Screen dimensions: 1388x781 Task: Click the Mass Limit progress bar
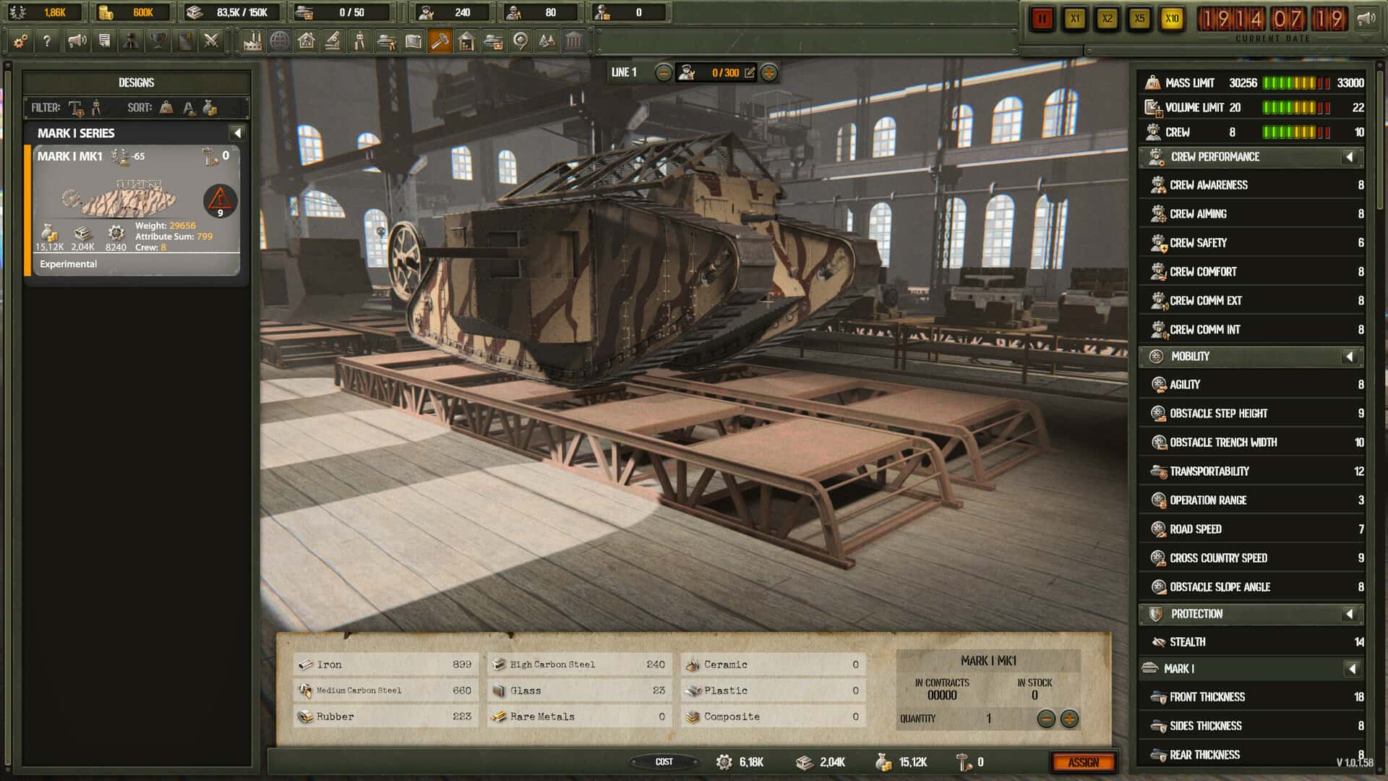(1294, 82)
